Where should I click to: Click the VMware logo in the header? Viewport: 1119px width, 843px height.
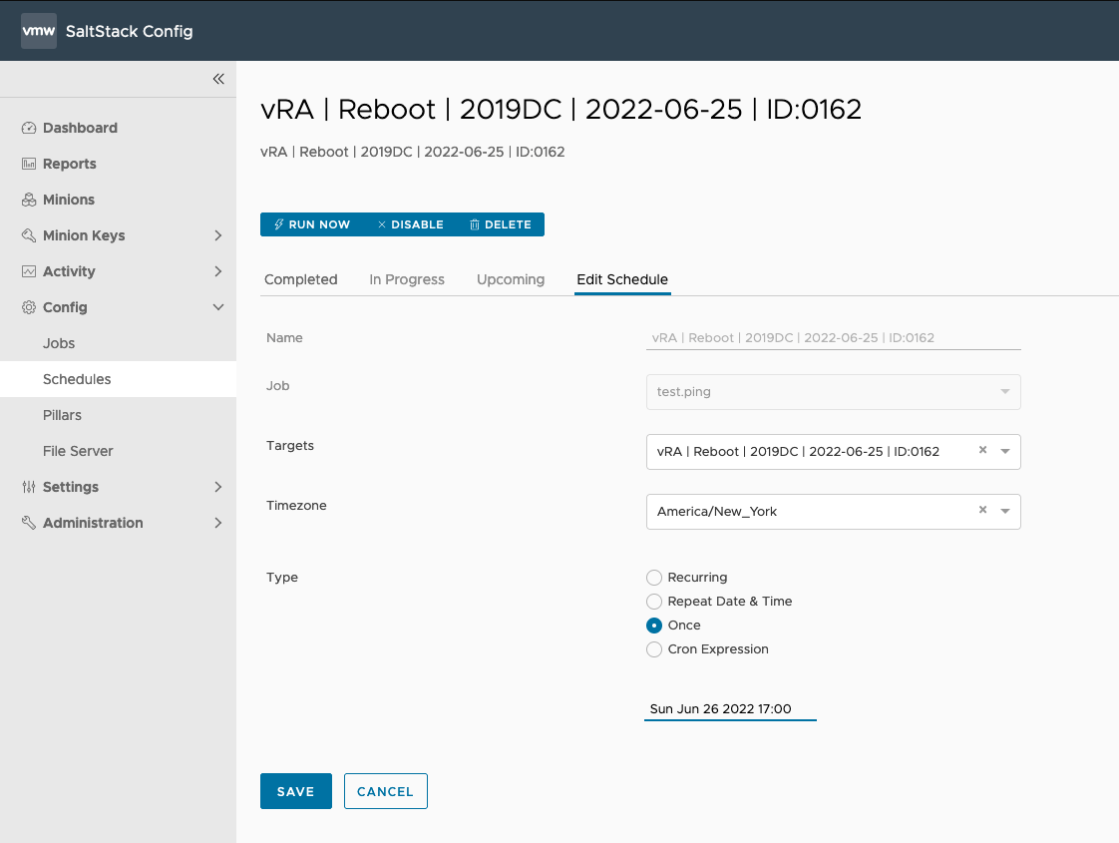pos(38,30)
